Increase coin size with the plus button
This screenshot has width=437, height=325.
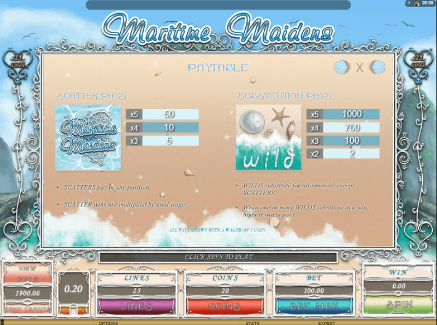point(82,310)
